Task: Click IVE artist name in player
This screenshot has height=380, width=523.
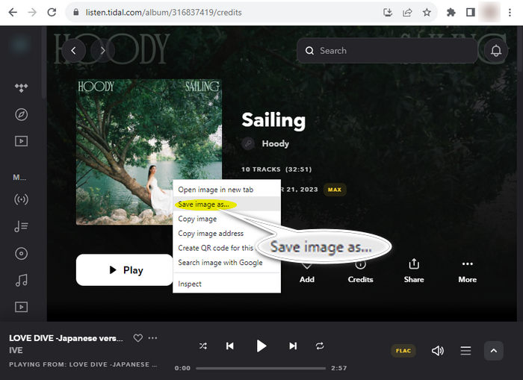Action: (16, 350)
